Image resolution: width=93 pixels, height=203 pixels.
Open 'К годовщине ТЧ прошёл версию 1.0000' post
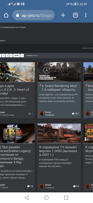58,151
